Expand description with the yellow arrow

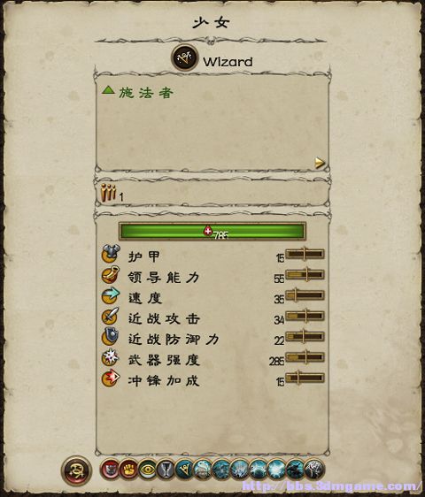coord(320,163)
